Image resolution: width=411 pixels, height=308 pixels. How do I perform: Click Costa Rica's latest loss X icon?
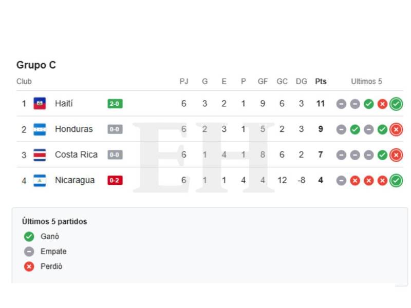[x=396, y=155]
